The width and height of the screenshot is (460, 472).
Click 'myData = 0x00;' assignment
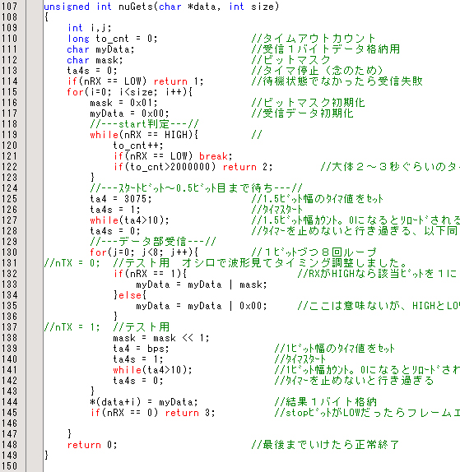(129, 113)
